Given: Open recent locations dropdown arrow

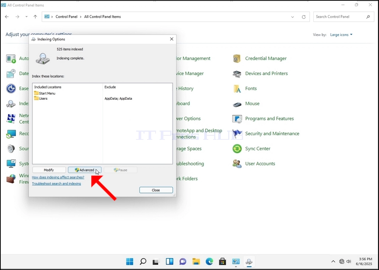Looking at the screenshot, I should pos(26,17).
